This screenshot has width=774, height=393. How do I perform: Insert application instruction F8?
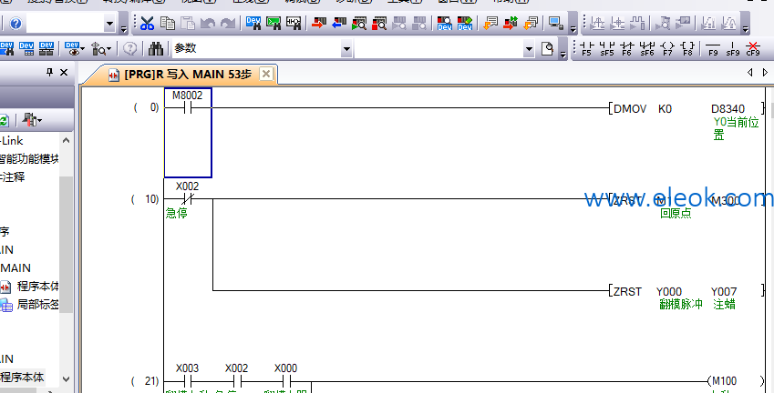pos(688,48)
